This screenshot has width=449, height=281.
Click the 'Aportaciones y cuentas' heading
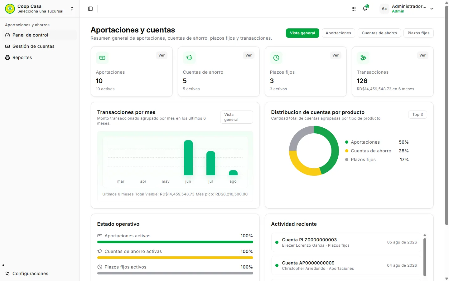click(x=133, y=30)
